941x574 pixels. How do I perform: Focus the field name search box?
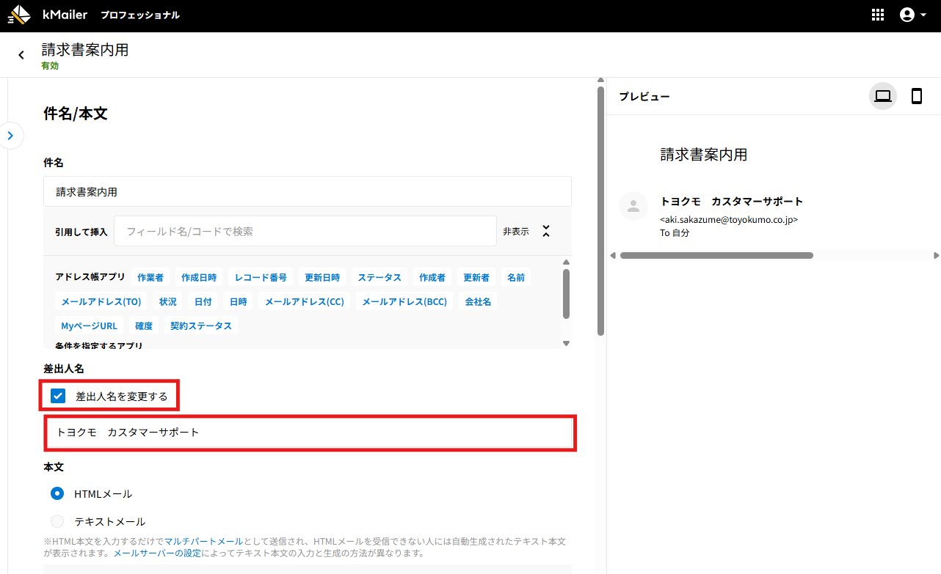coord(305,231)
